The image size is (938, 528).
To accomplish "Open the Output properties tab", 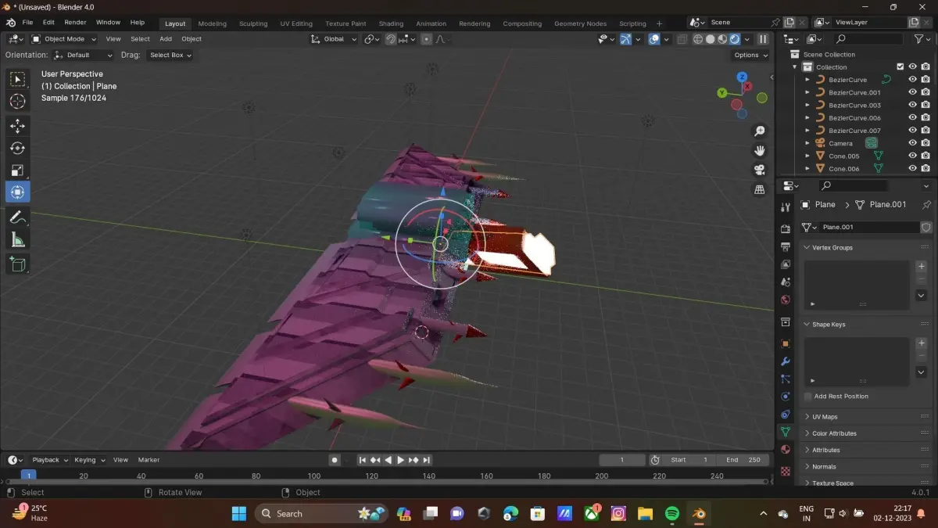I will click(786, 246).
